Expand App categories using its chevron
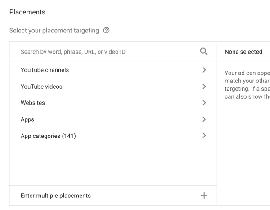 [204, 136]
